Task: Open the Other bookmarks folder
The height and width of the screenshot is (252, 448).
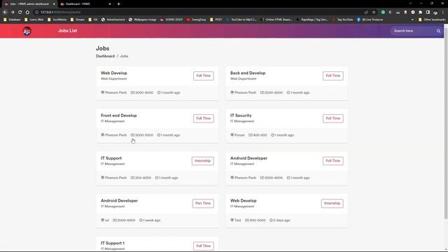Action: [432, 20]
